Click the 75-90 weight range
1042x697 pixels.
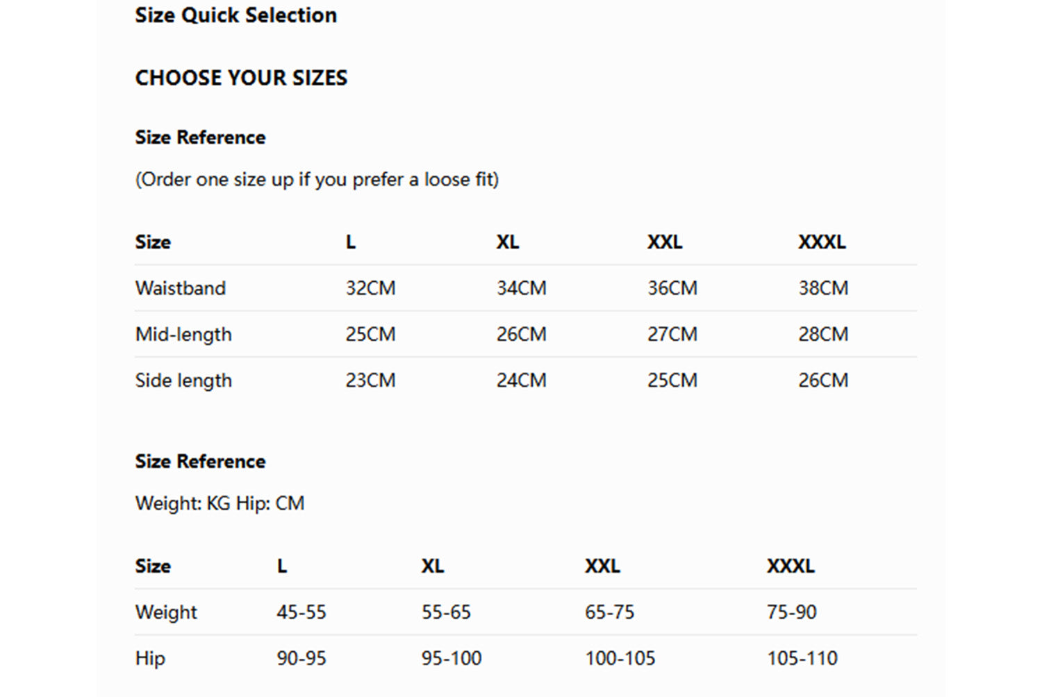tap(791, 612)
